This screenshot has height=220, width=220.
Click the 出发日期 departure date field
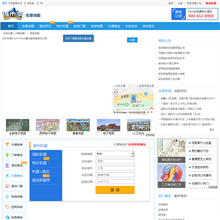[115, 175]
